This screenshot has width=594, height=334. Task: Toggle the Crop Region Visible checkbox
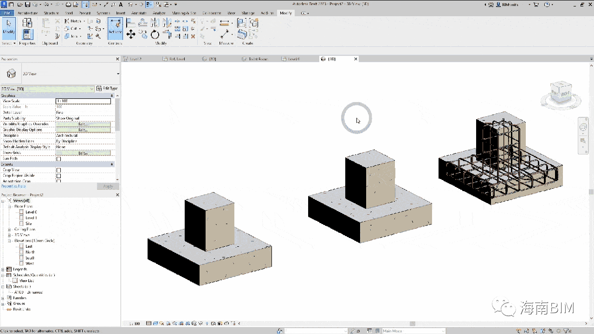click(58, 176)
